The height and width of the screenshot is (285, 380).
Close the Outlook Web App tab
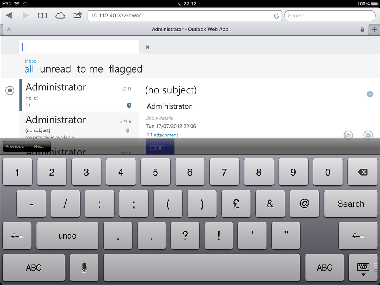[9, 29]
